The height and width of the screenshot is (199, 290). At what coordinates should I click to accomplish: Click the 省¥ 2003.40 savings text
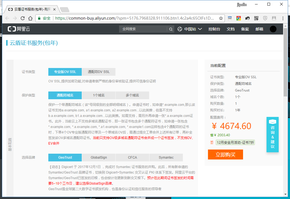tap(220, 135)
